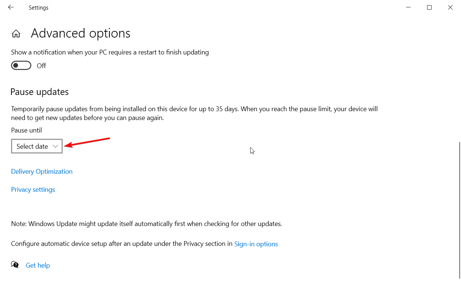Click the Off label beside the toggle

coord(41,66)
